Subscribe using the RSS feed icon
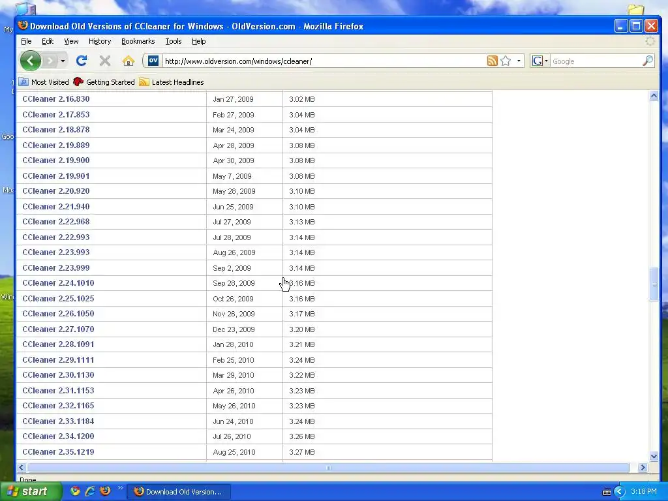The image size is (668, 501). point(492,61)
